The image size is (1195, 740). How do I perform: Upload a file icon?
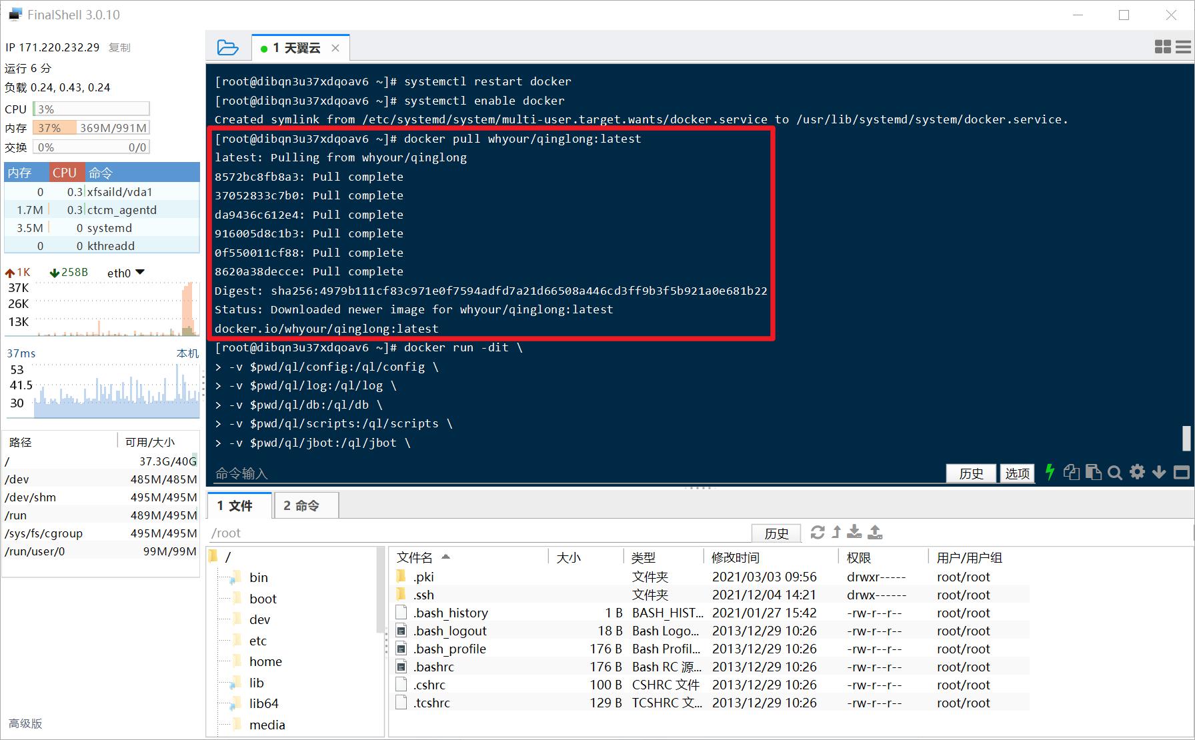[875, 532]
